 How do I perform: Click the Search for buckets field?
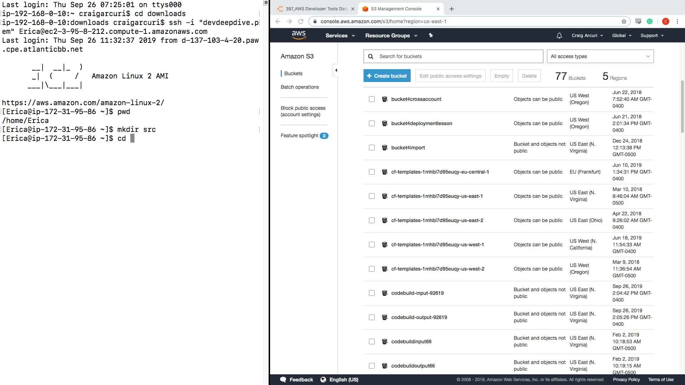coord(458,56)
